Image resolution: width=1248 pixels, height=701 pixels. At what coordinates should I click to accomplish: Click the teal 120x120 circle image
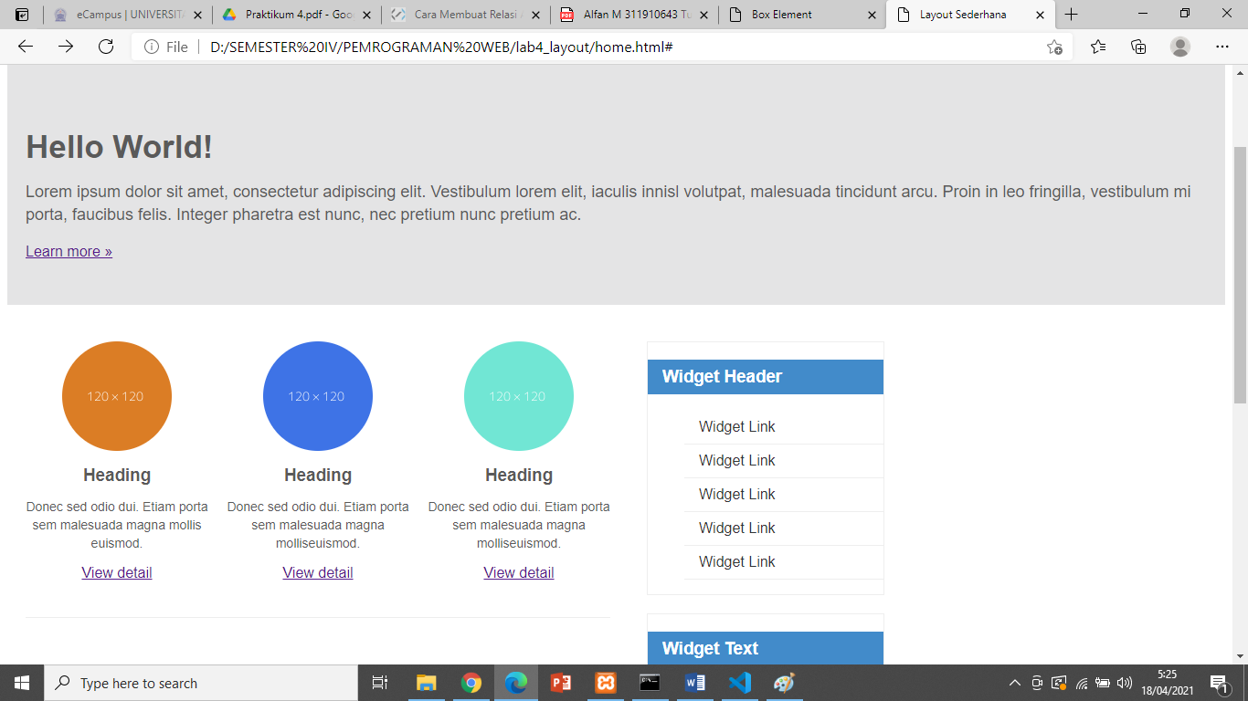point(519,396)
